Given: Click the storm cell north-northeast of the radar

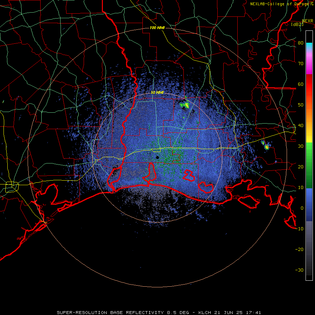Looking at the screenshot, I should pos(185,105).
